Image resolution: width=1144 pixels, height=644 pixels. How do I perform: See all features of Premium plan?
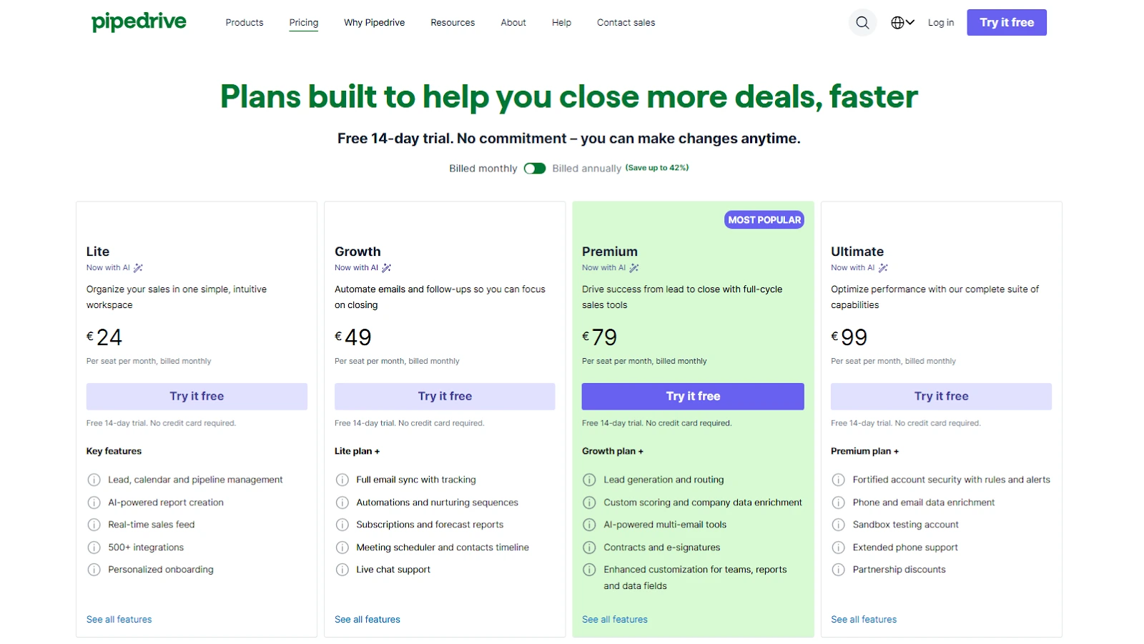click(615, 620)
